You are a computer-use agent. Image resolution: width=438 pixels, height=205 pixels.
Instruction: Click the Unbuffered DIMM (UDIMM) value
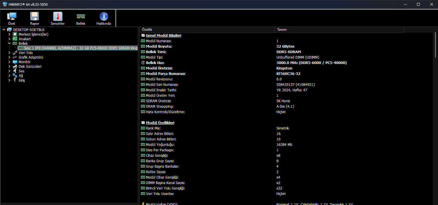click(298, 57)
